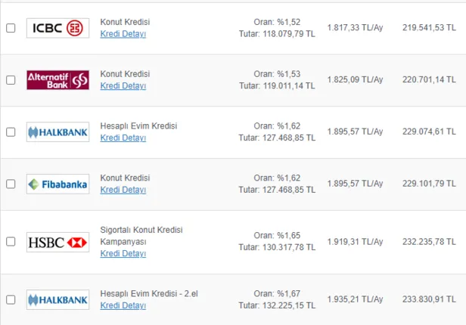Tick the first Halkbank loan checkbox

[x=11, y=132]
